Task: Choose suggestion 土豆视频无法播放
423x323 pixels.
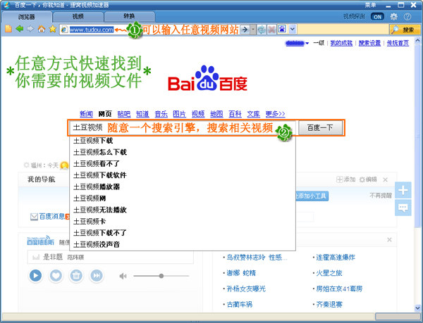Action: 183,210
